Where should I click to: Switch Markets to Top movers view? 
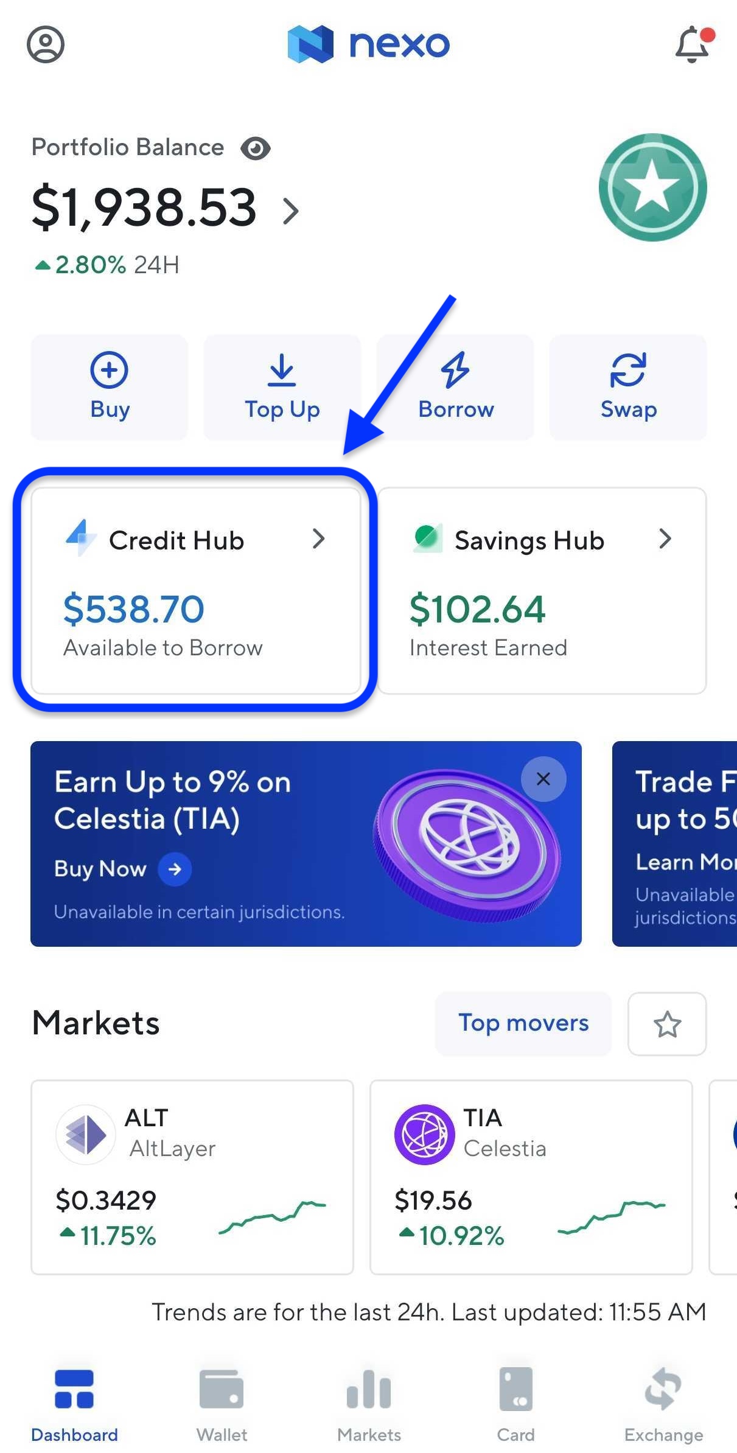[522, 1023]
